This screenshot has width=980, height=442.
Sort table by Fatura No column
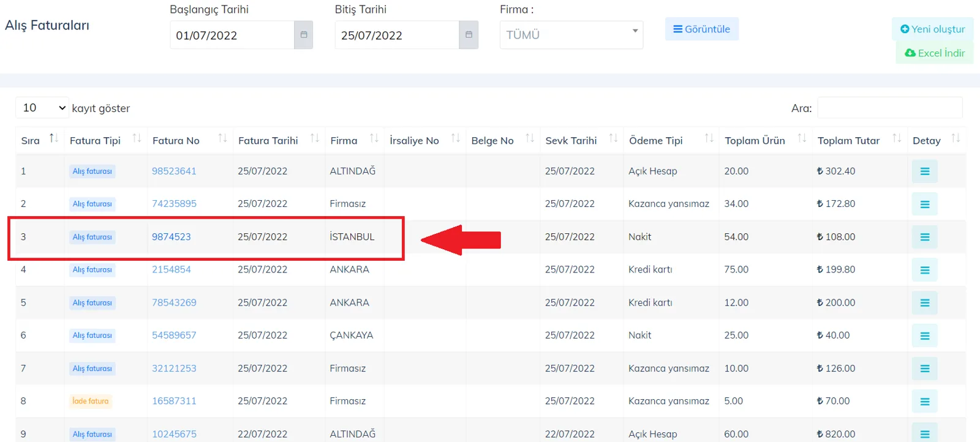point(190,140)
